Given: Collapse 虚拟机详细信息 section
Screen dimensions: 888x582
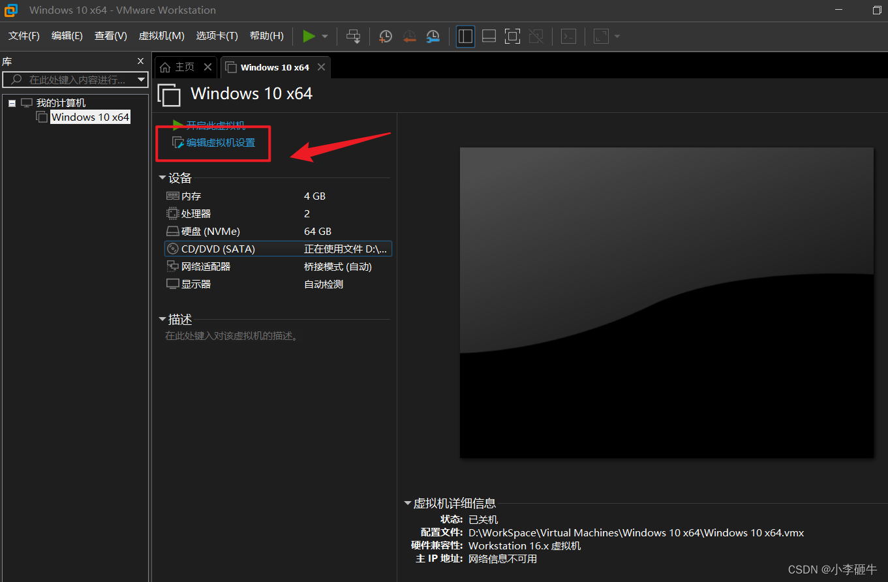Looking at the screenshot, I should (408, 503).
